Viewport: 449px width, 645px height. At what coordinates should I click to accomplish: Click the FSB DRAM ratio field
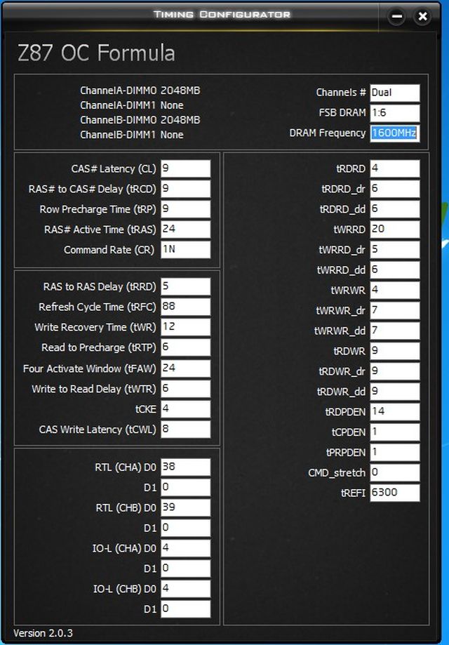pos(394,113)
